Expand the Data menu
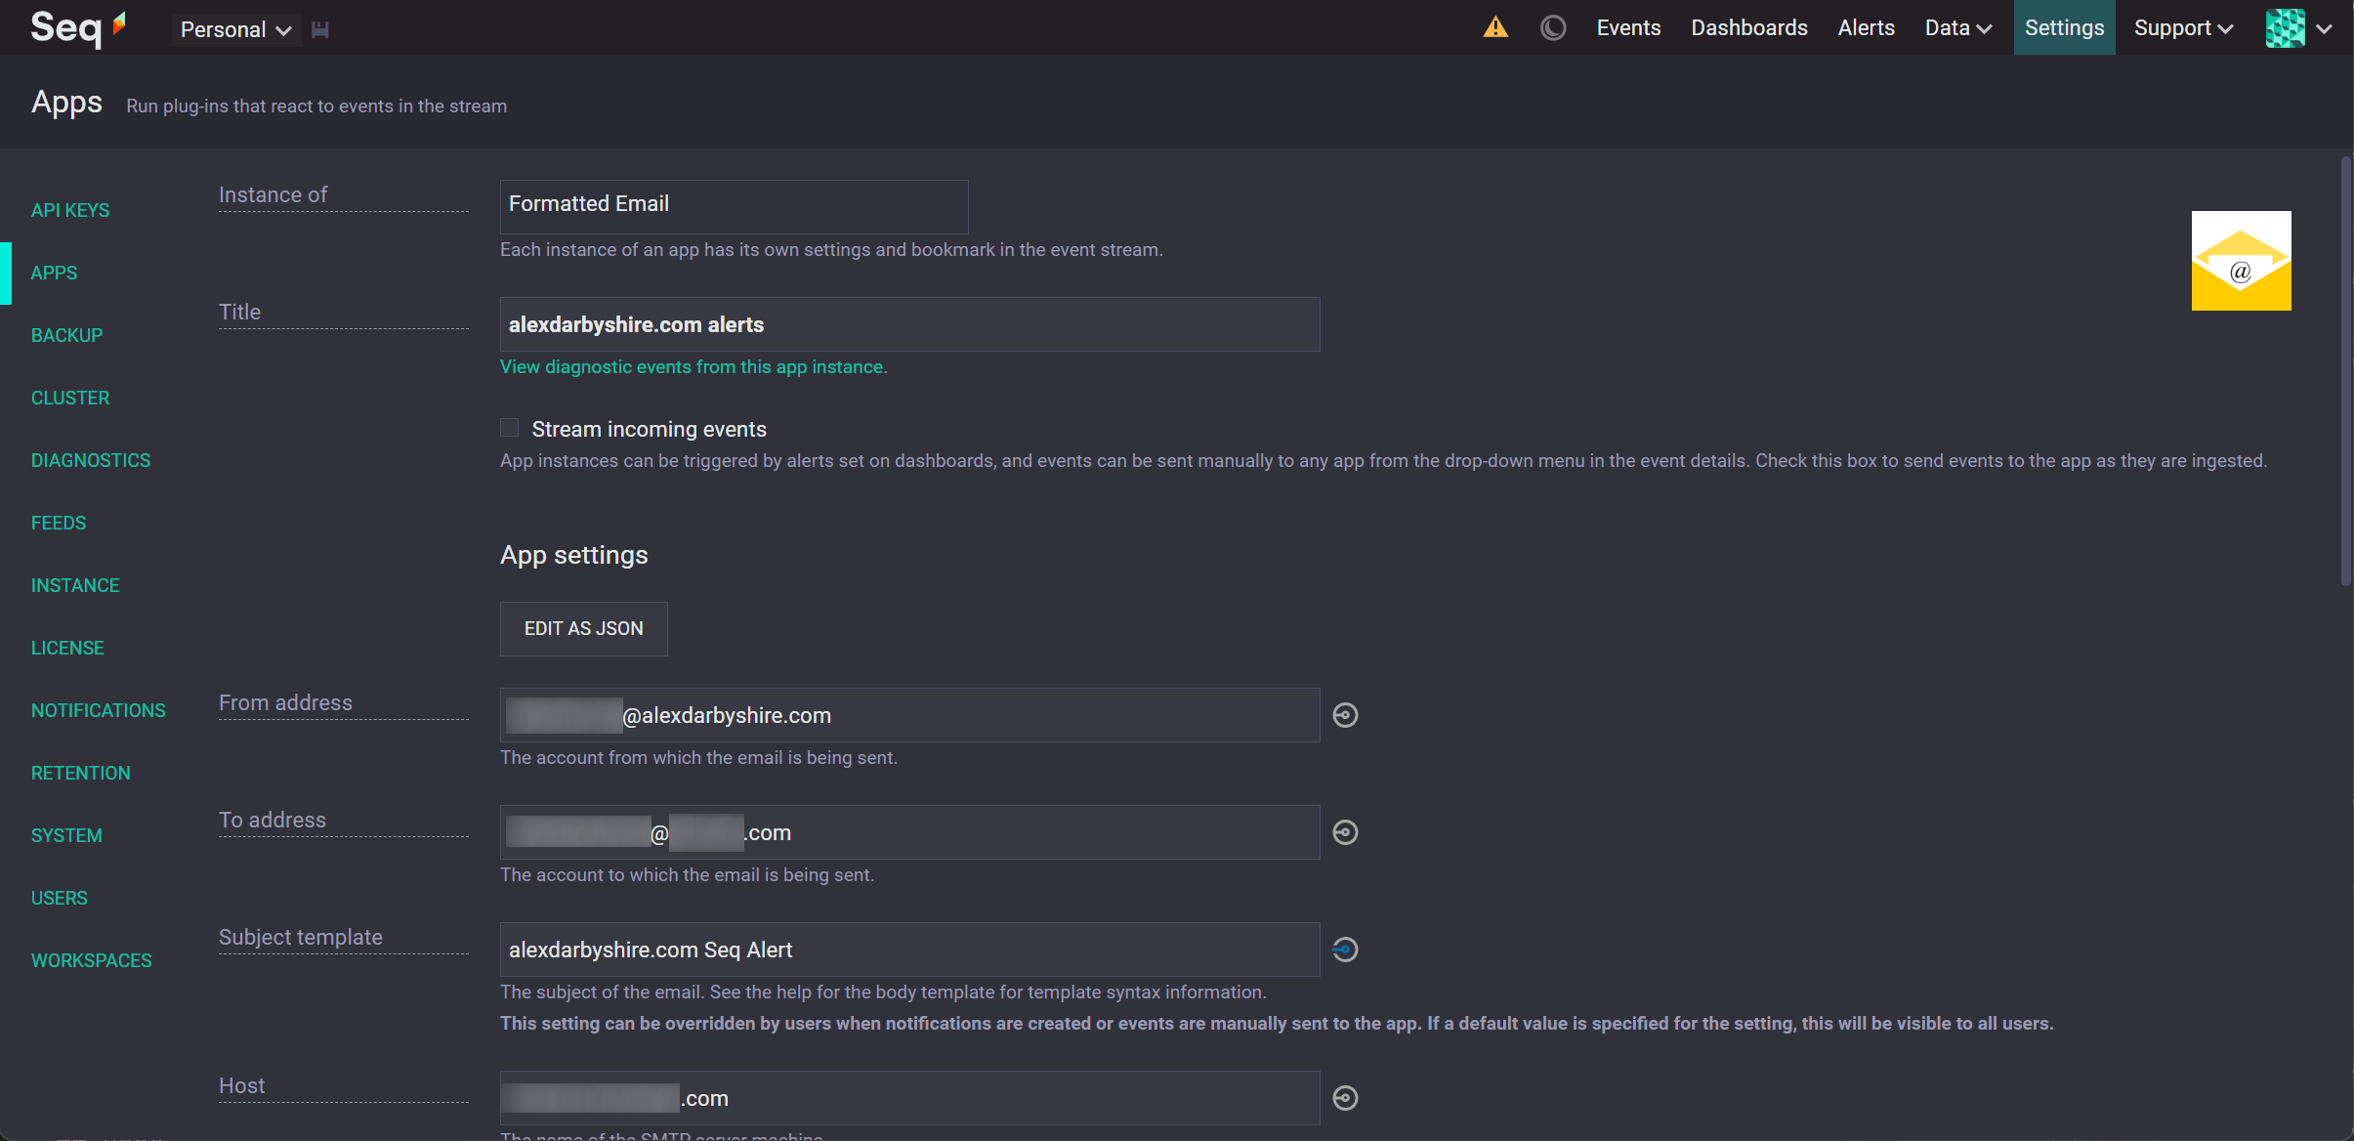 (x=1957, y=27)
